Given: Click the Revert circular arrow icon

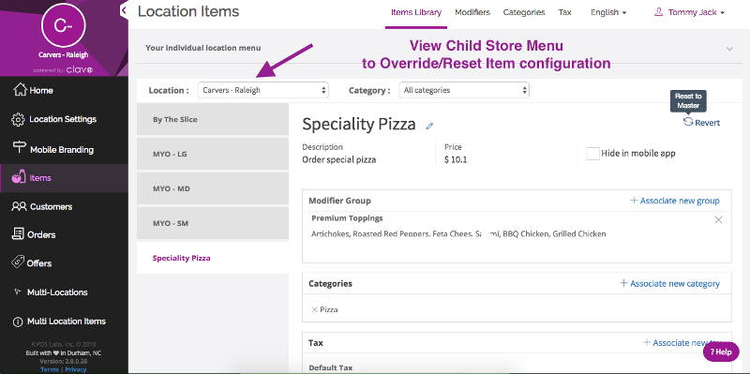Looking at the screenshot, I should tap(688, 122).
